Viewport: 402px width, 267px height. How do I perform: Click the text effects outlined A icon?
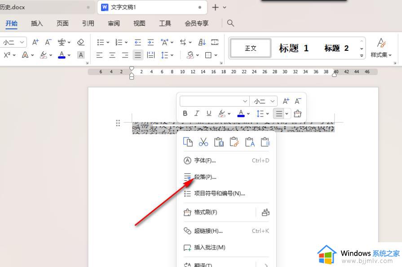click(x=25, y=55)
